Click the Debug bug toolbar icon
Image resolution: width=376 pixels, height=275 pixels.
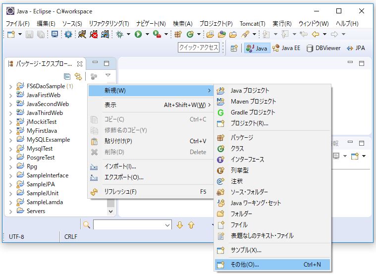click(x=119, y=34)
